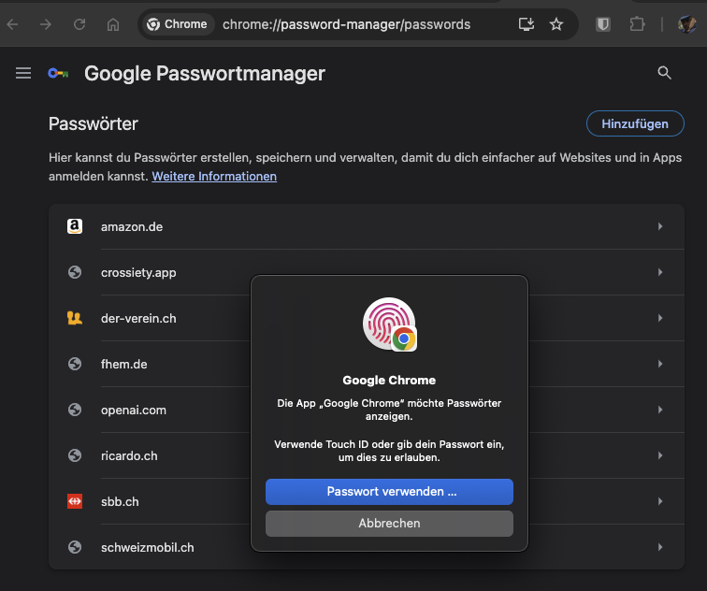
Task: Open the user profile avatar
Action: (686, 24)
